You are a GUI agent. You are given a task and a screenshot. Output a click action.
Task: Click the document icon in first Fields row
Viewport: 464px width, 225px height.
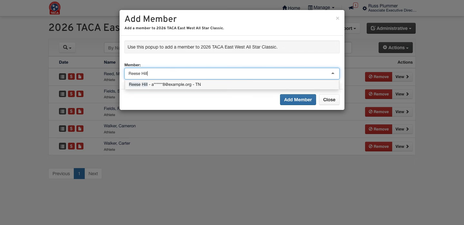coord(80,94)
